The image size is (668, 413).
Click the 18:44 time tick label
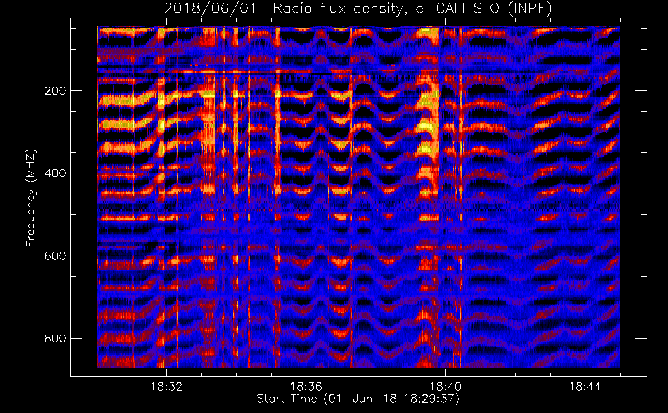pos(585,387)
